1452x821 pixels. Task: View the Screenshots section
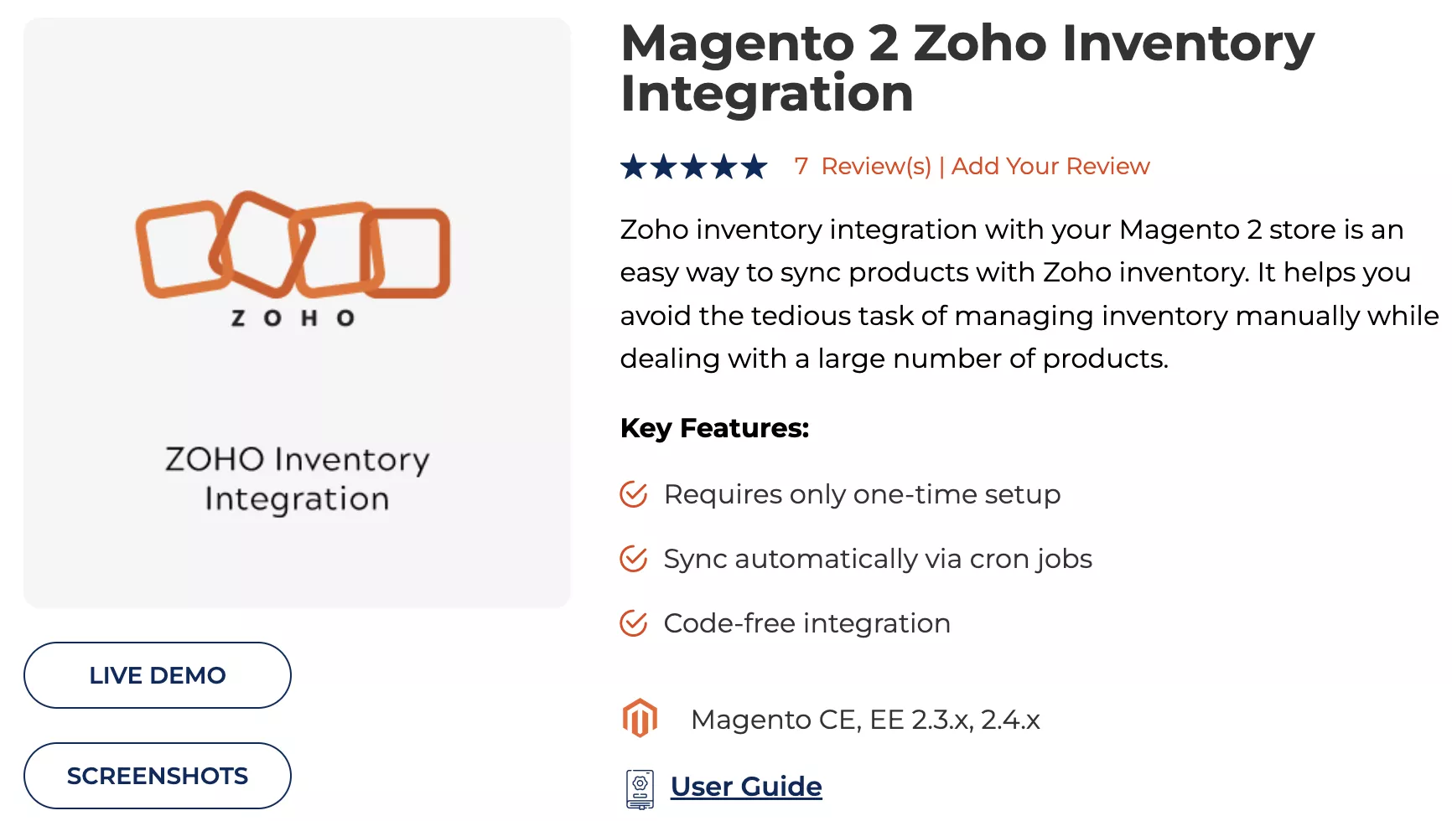click(x=157, y=776)
